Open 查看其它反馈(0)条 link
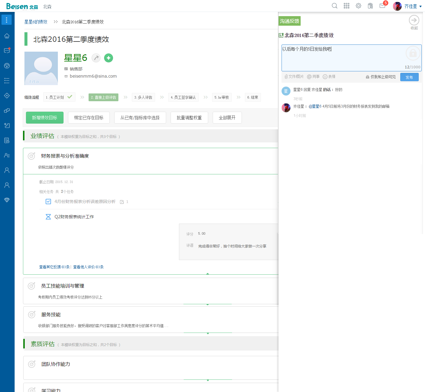Viewport: 425px width, 392px height. click(x=54, y=267)
